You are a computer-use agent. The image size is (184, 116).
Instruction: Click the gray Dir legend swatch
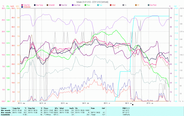coord(123,5)
